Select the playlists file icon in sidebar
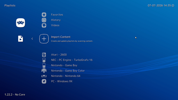Screen dimensions: 178x100 [x=21, y=39]
